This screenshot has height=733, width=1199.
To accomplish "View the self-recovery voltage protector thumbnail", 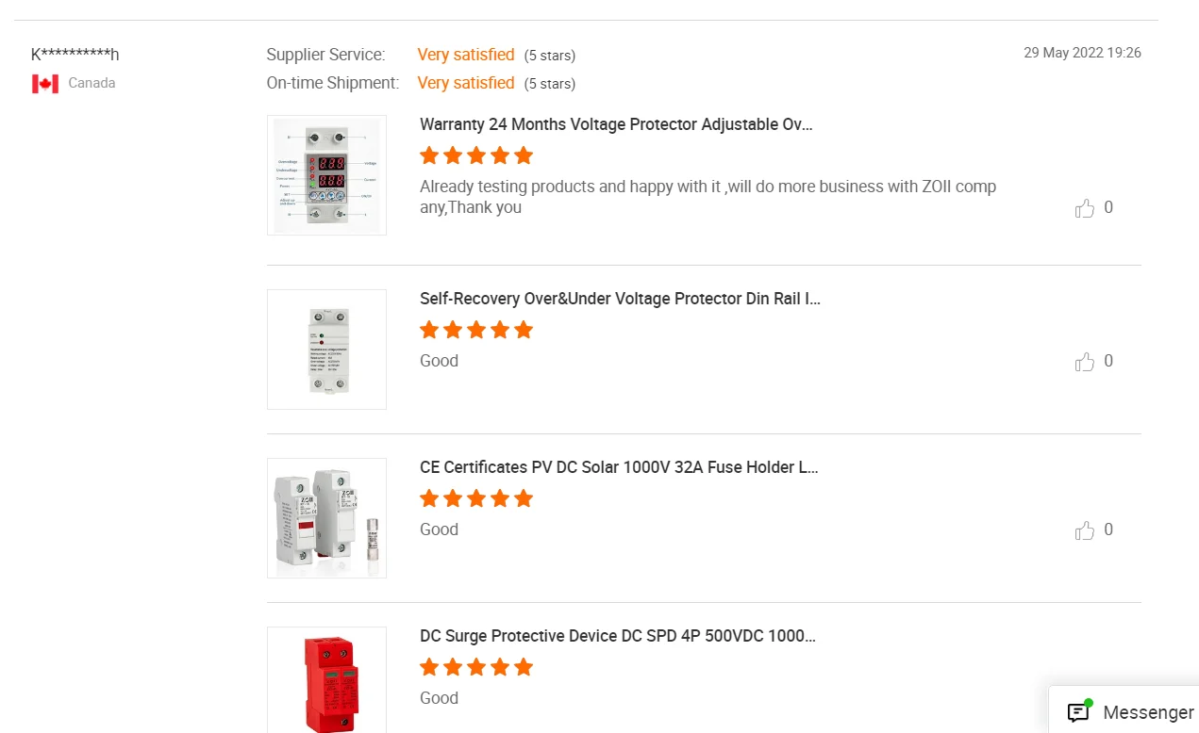I will (x=326, y=350).
